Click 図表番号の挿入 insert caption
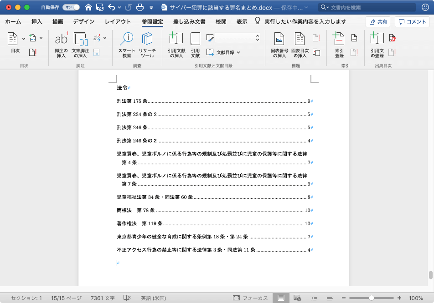 (x=279, y=45)
